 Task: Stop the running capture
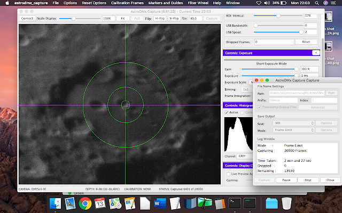(308, 180)
